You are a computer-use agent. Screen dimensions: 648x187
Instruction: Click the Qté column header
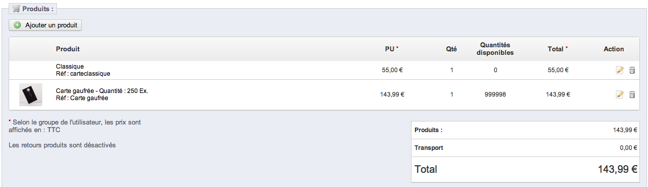[x=451, y=49]
